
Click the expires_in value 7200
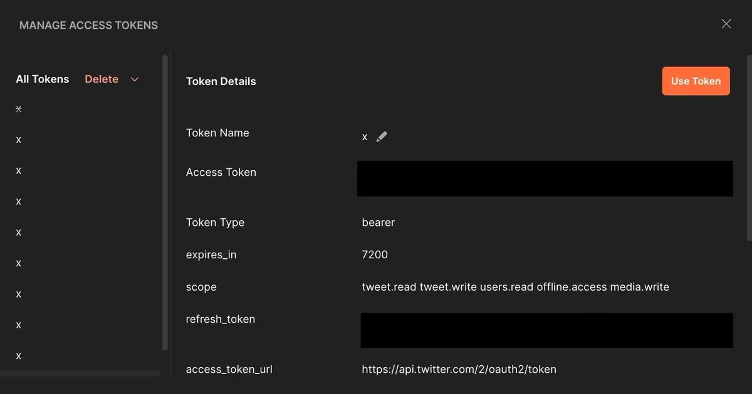click(375, 255)
